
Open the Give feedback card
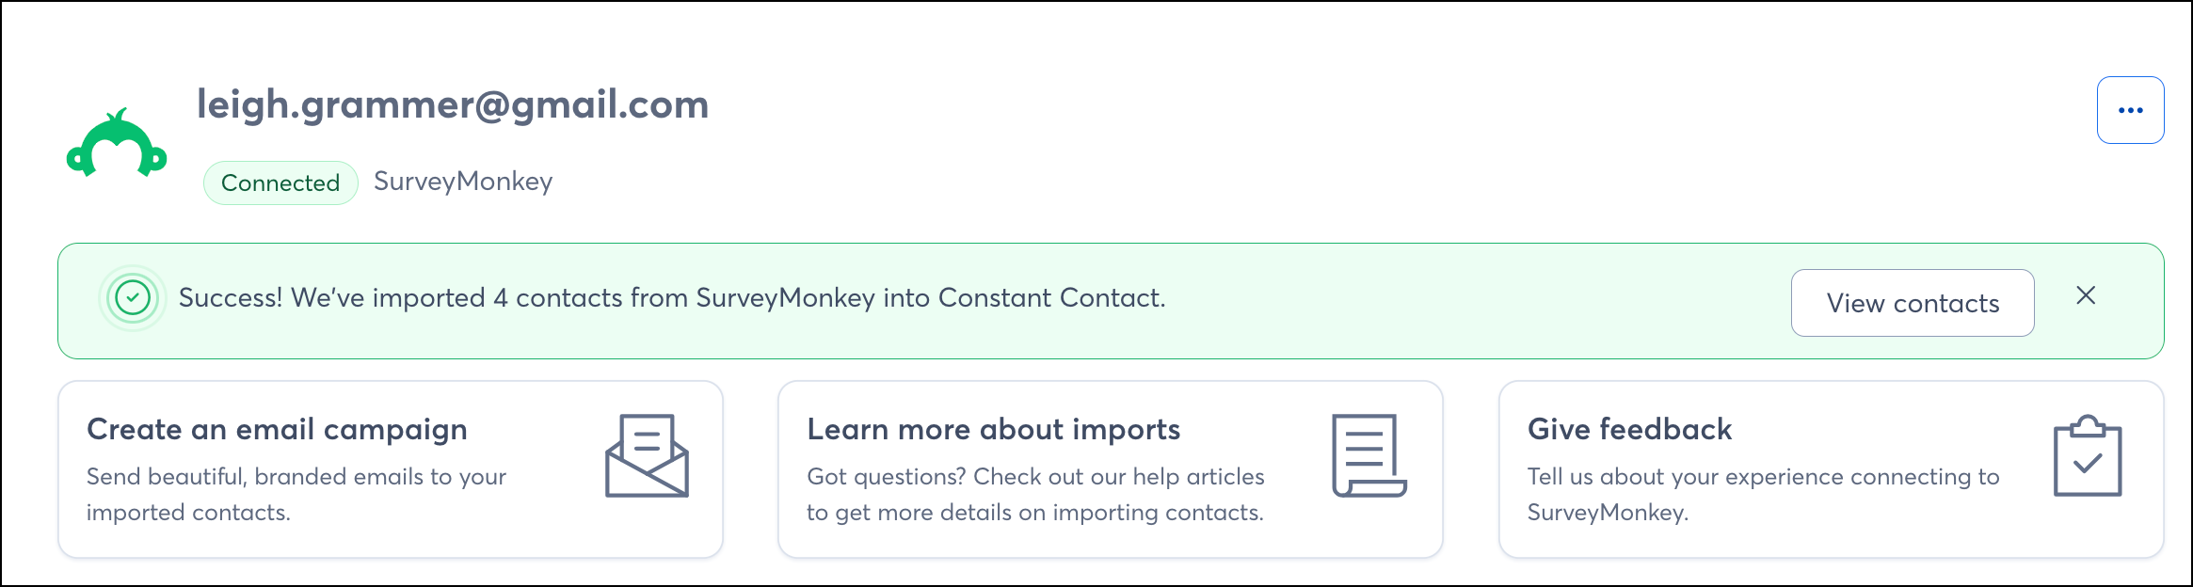pyautogui.click(x=1831, y=469)
